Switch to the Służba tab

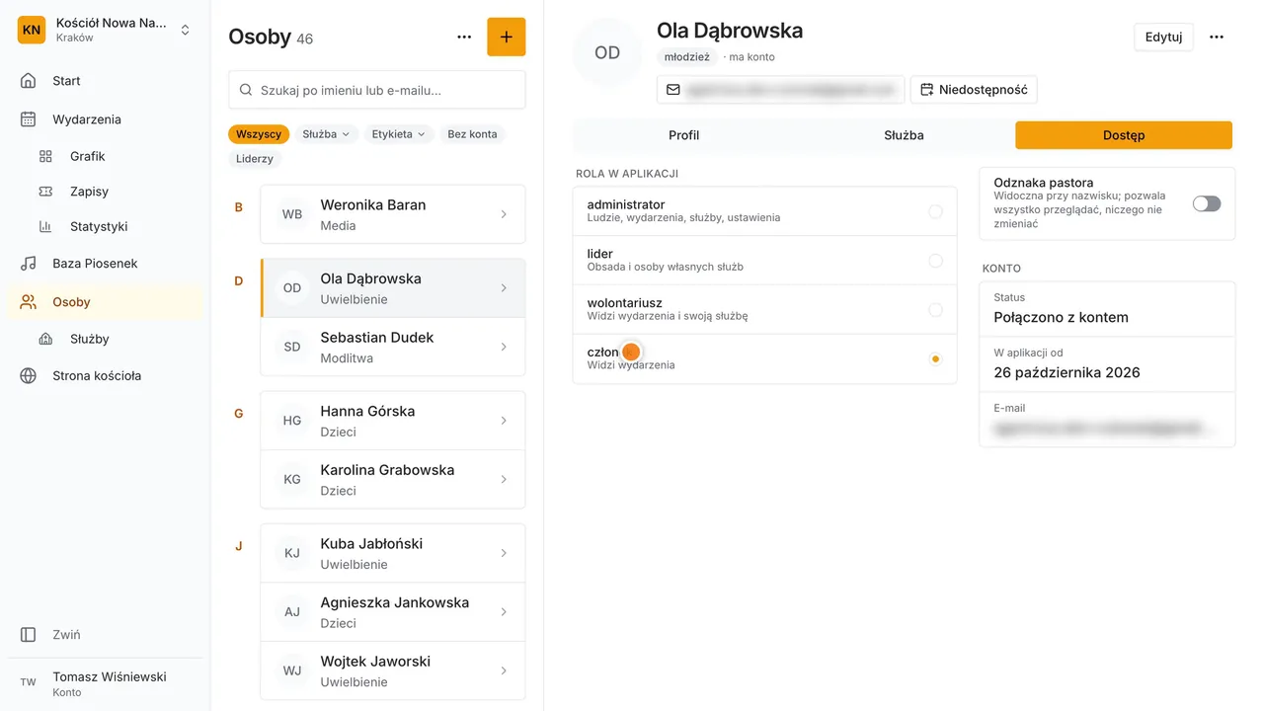tap(904, 135)
